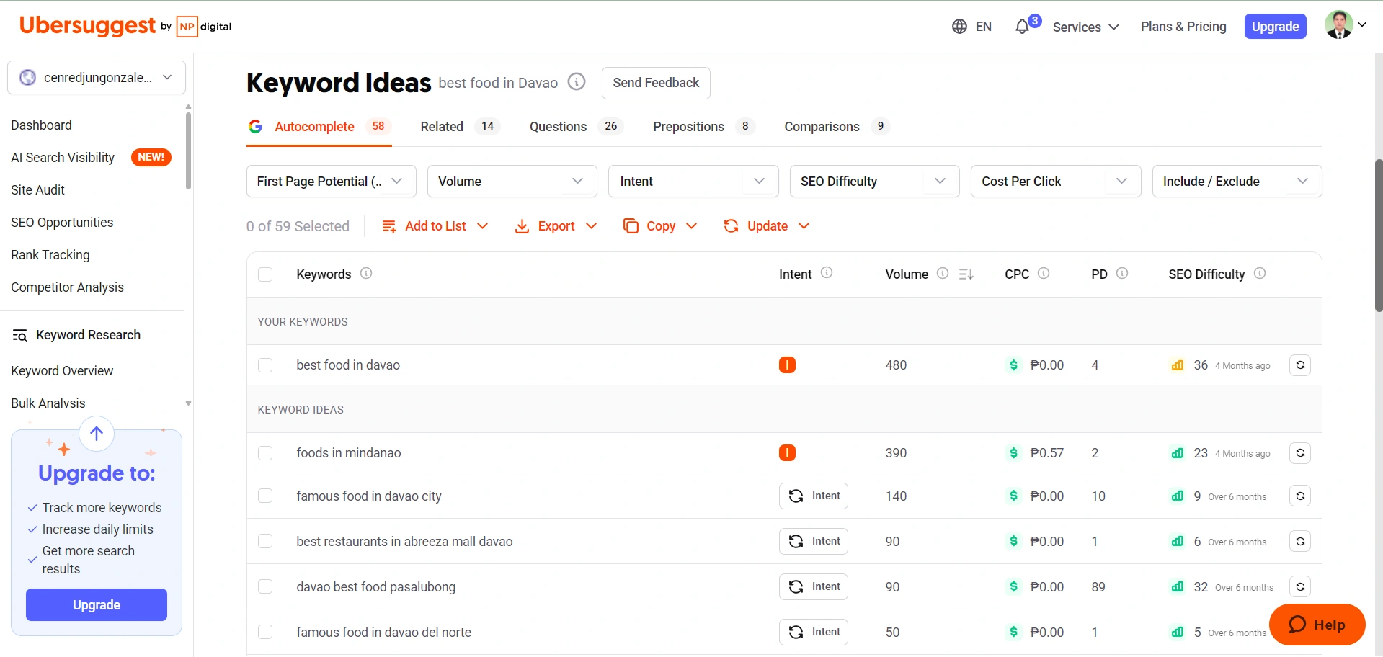The height and width of the screenshot is (657, 1383).
Task: Open the Rank Tracking page
Action: click(50, 254)
